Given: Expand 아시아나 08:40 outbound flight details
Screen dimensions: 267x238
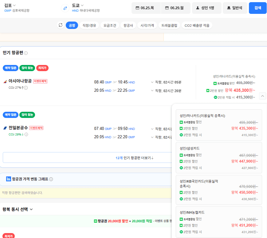Looking at the screenshot, I should pyautogui.click(x=152, y=82).
